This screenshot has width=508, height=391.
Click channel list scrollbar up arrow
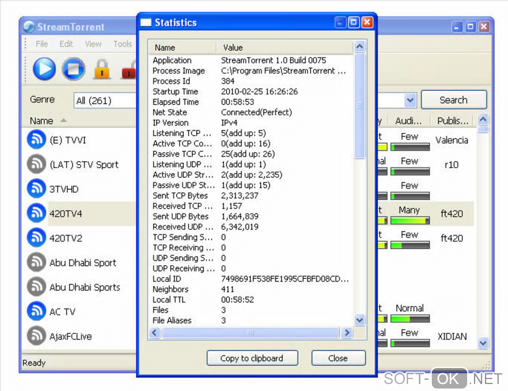click(483, 120)
